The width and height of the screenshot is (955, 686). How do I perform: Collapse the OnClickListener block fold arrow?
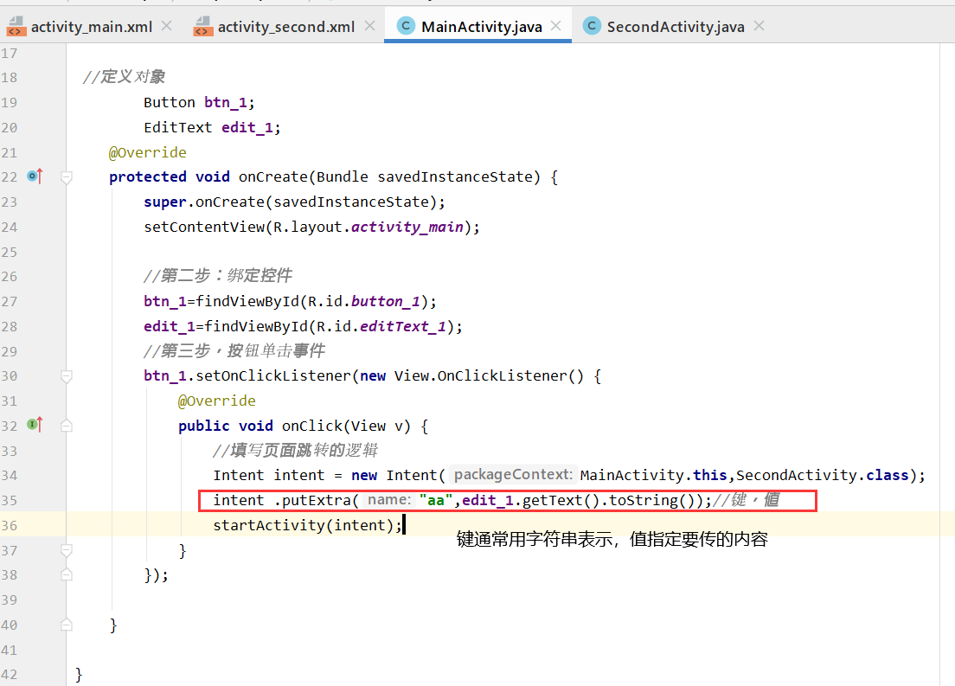click(67, 375)
